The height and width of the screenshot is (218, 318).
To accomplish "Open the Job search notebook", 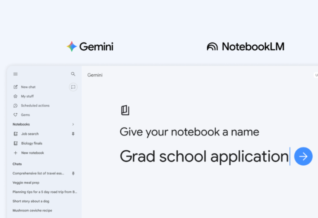I will pyautogui.click(x=30, y=134).
